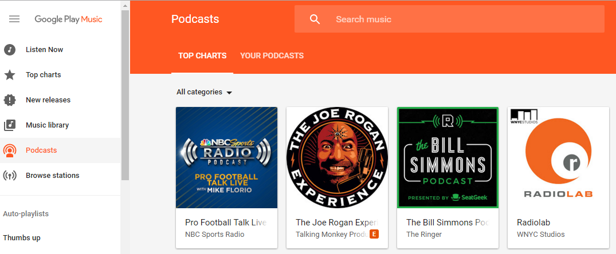616x254 pixels.
Task: Click the NBC Sports Radio publisher text
Action: point(214,235)
